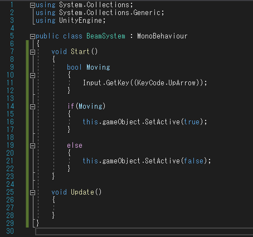Collapse the BeamSystem class block
The image size is (253, 237).
(32, 36)
